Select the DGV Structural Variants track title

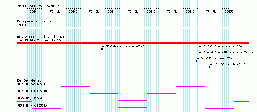40,37
